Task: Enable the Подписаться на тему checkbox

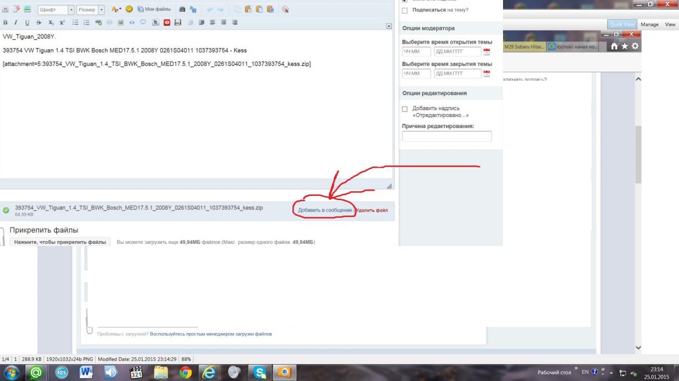Action: coord(405,10)
